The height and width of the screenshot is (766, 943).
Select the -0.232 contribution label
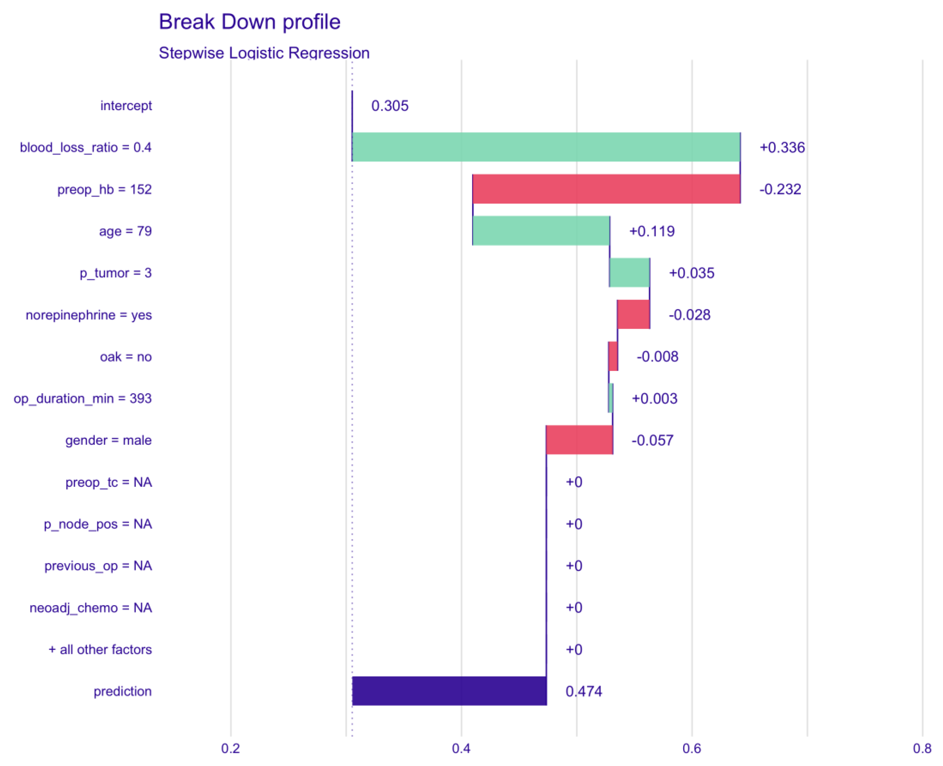780,189
